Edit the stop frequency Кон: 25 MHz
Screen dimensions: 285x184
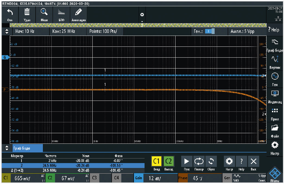[68, 31]
